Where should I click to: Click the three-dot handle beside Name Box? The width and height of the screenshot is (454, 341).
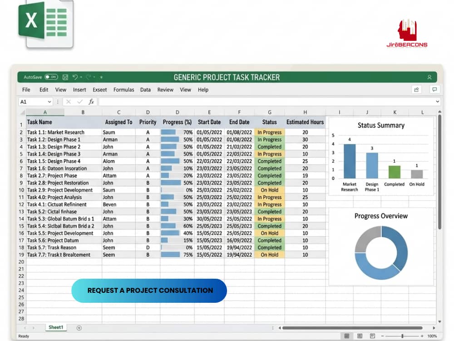(x=58, y=102)
